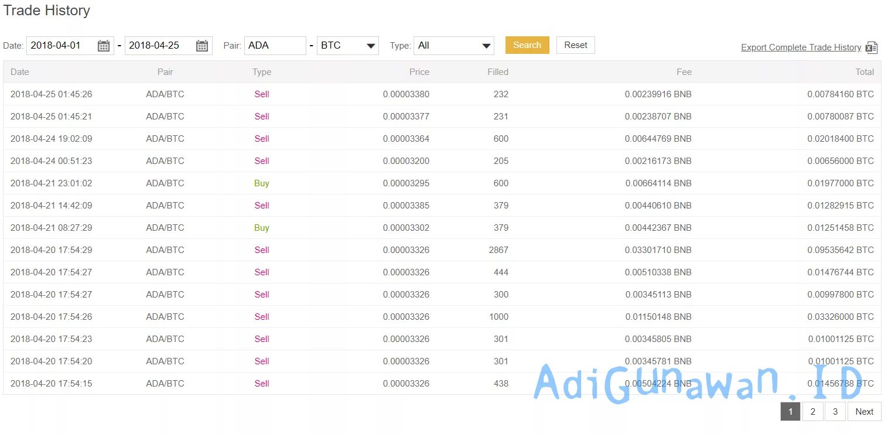Screen dimensions: 888x434
Task: Click total 0.01282915 BTC
Action: (841, 206)
